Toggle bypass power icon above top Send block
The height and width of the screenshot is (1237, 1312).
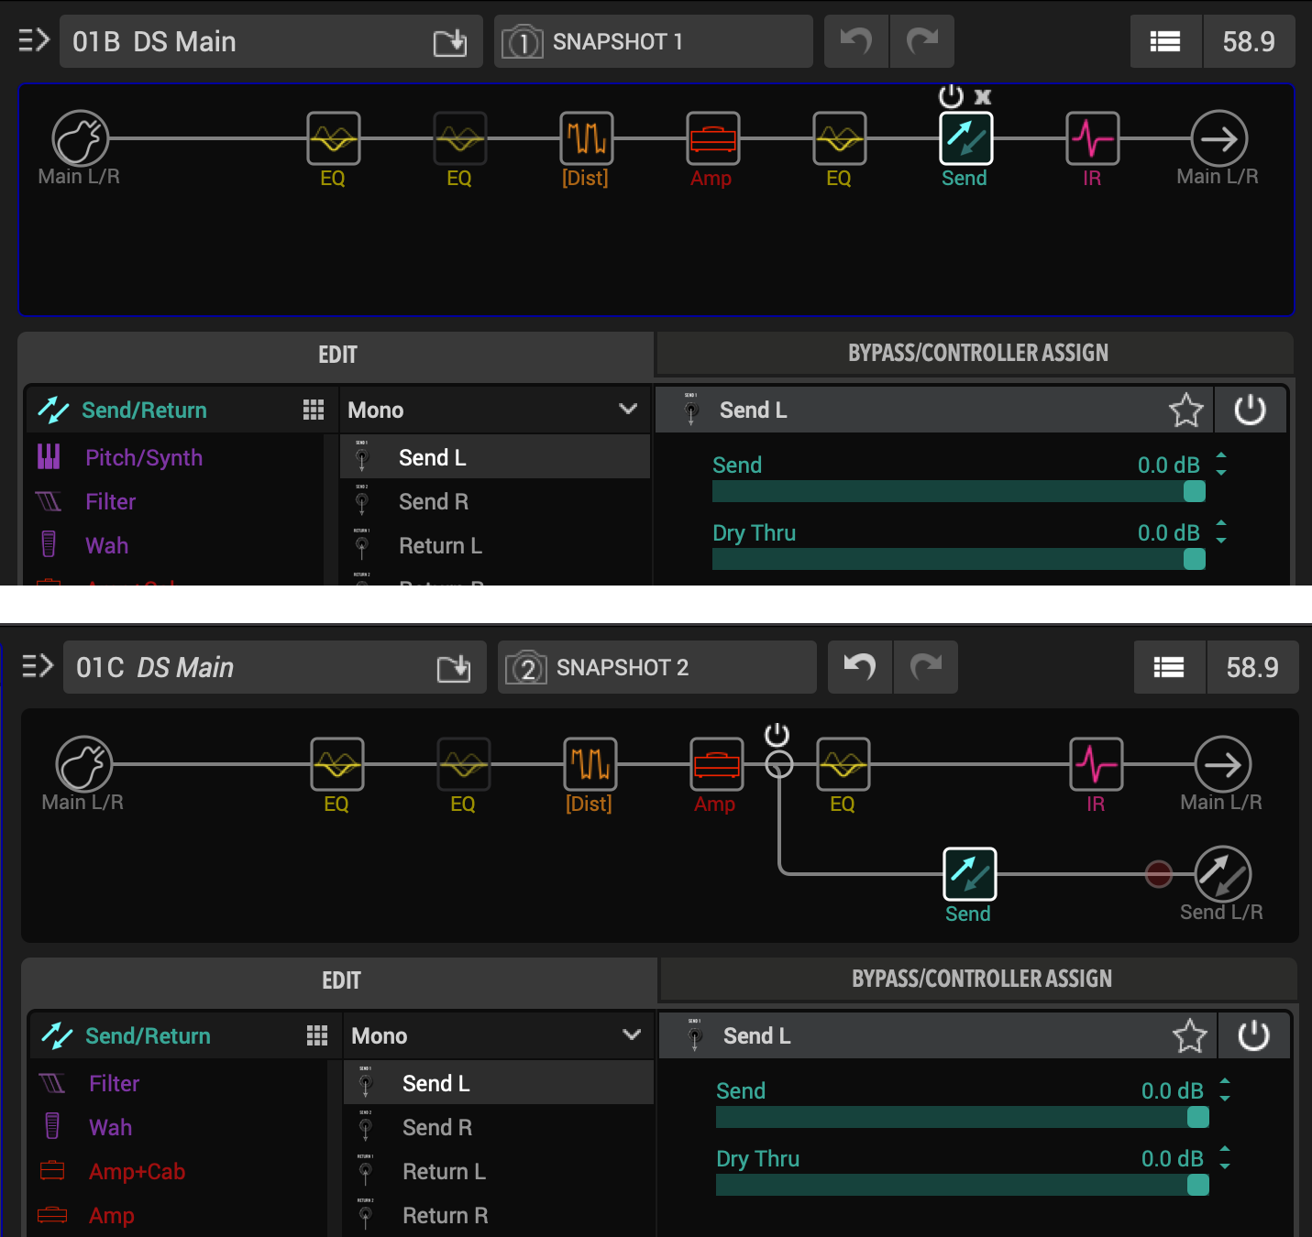click(952, 95)
